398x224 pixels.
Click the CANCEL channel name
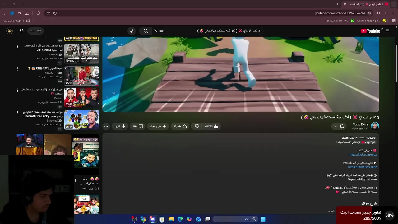click(54, 54)
